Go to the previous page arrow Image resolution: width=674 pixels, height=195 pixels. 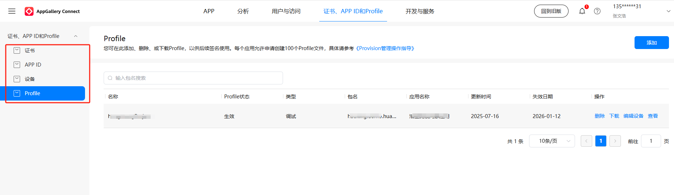(x=586, y=141)
